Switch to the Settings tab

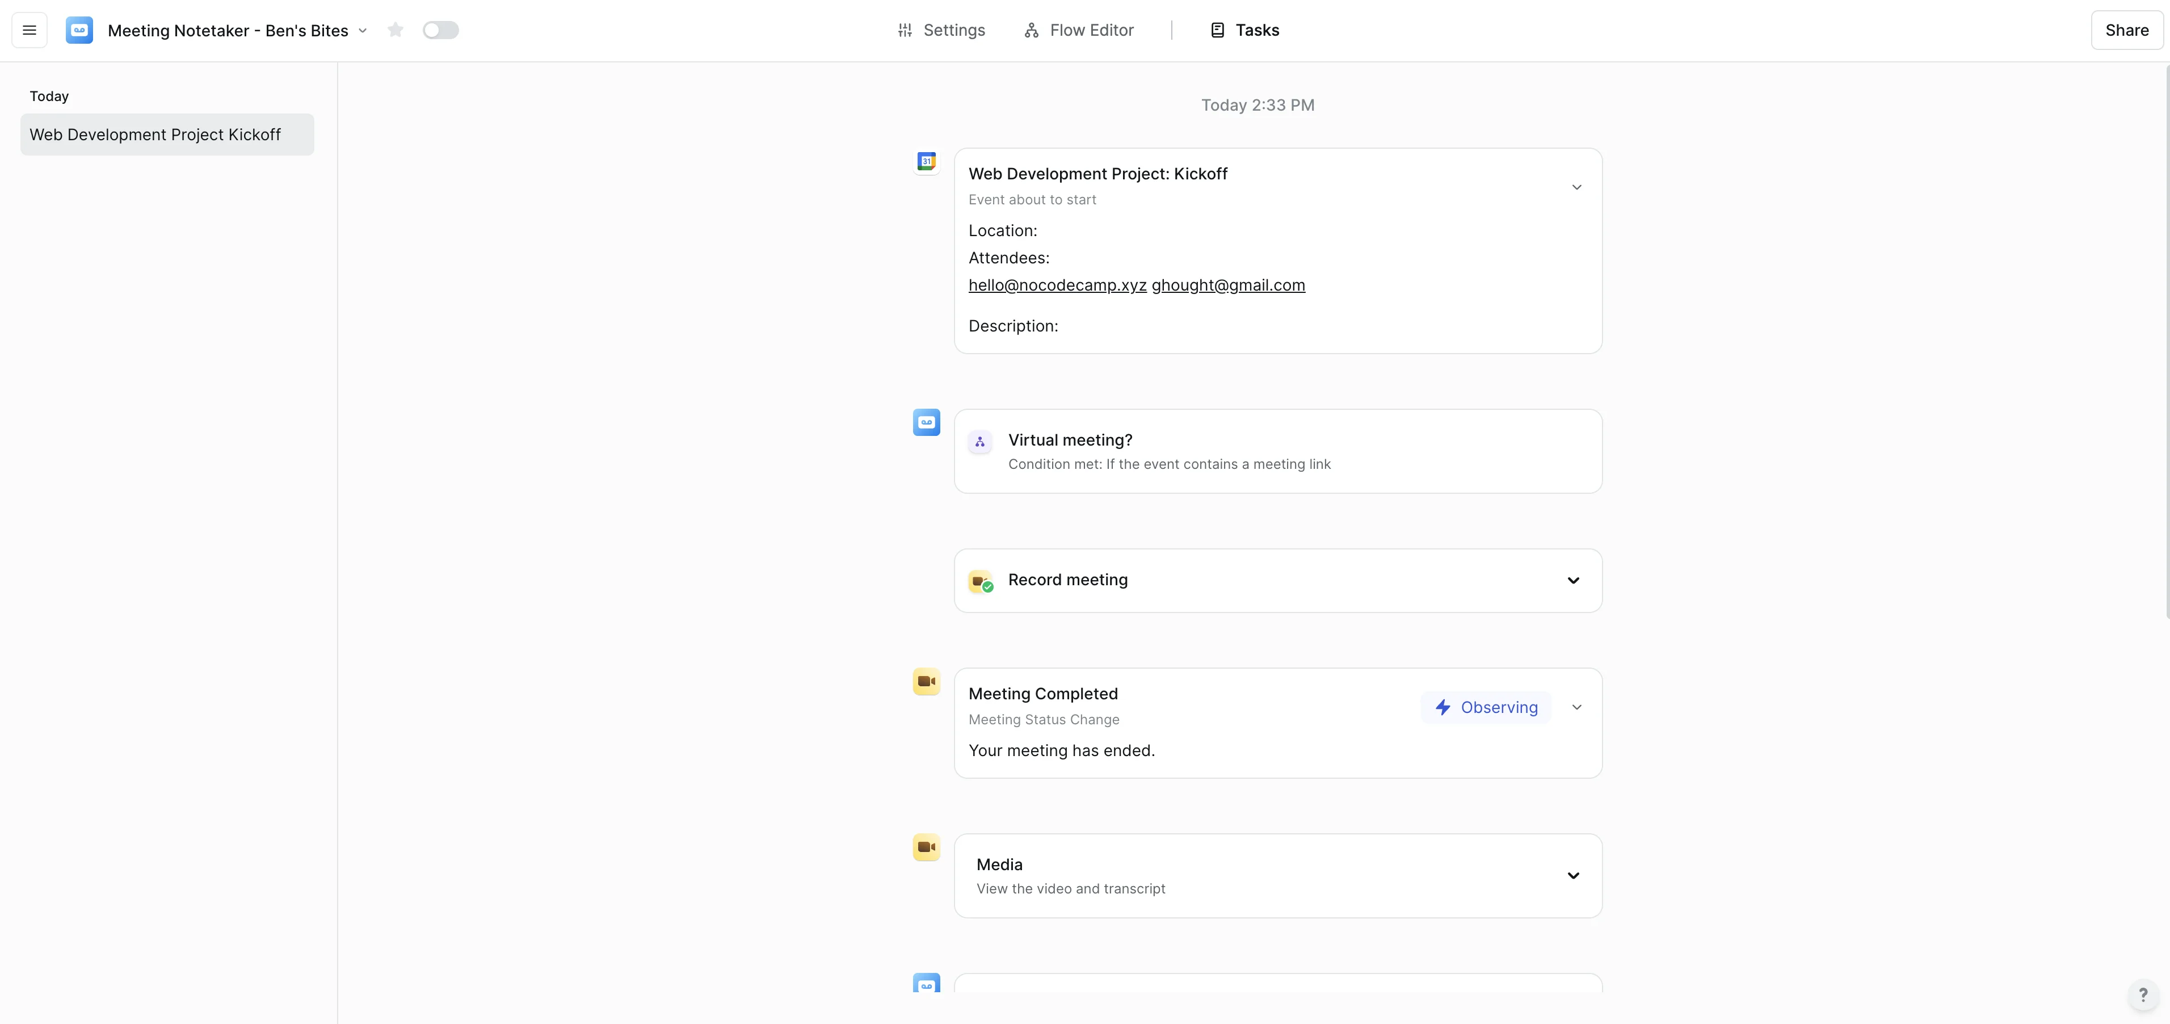click(x=941, y=30)
